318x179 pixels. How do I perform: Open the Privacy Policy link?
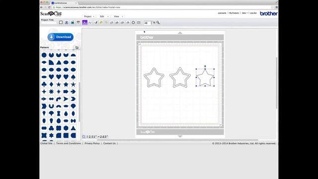pos(92,143)
